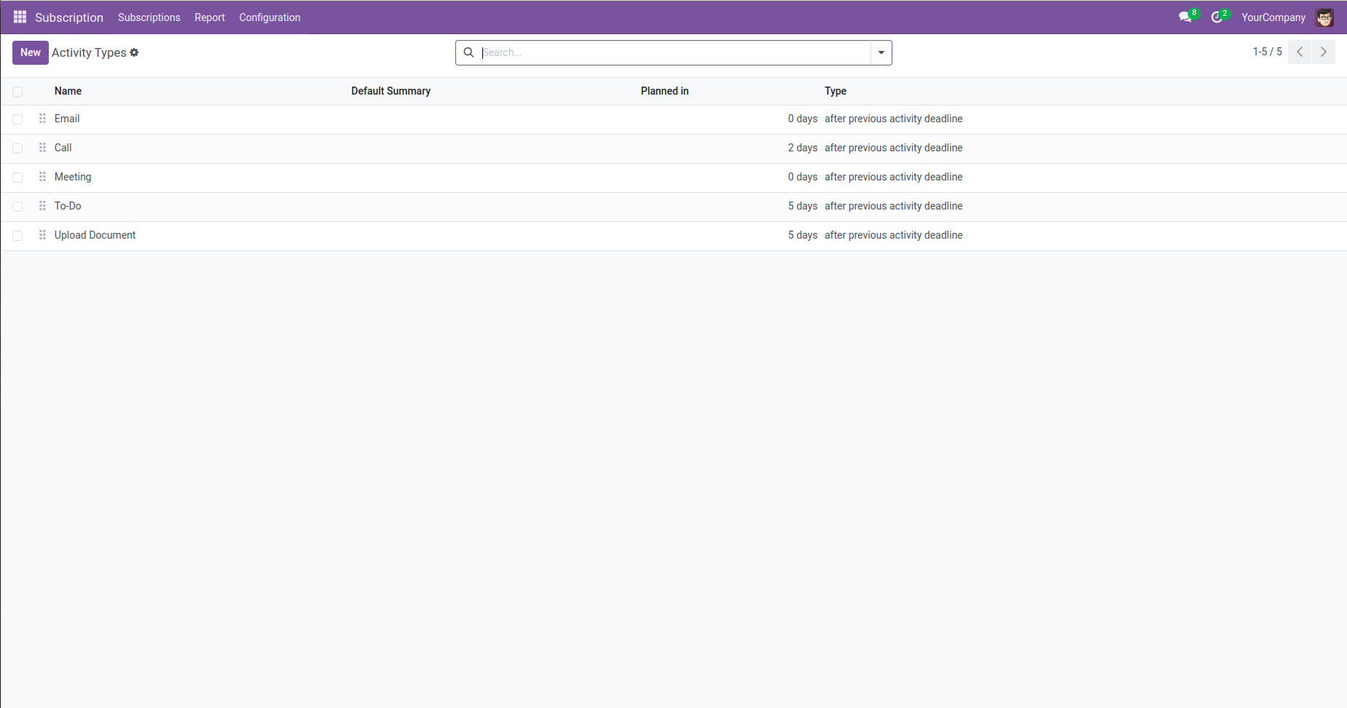Sort by Name column header
The image size is (1347, 708).
[x=68, y=91]
